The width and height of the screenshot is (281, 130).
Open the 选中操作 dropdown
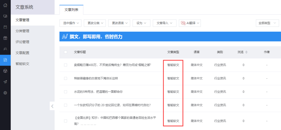pyautogui.click(x=71, y=23)
